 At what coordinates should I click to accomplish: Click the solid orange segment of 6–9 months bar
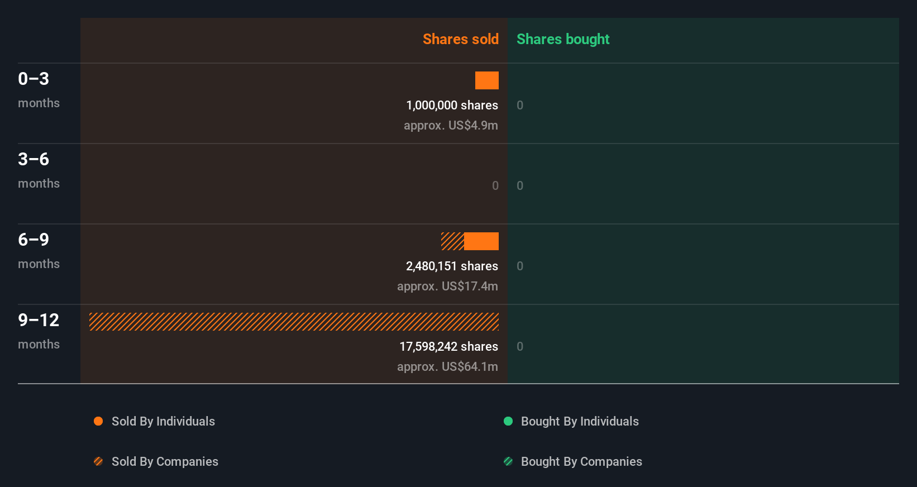click(x=481, y=241)
